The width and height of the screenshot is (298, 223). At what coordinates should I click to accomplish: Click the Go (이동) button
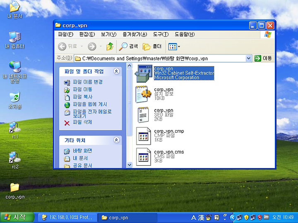click(263, 58)
